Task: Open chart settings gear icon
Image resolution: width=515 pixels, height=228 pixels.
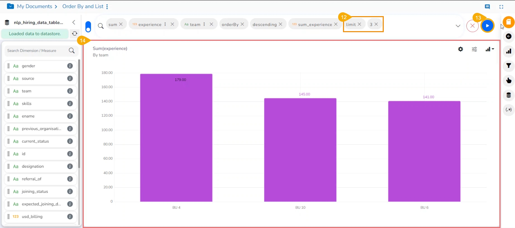Action: [461, 49]
